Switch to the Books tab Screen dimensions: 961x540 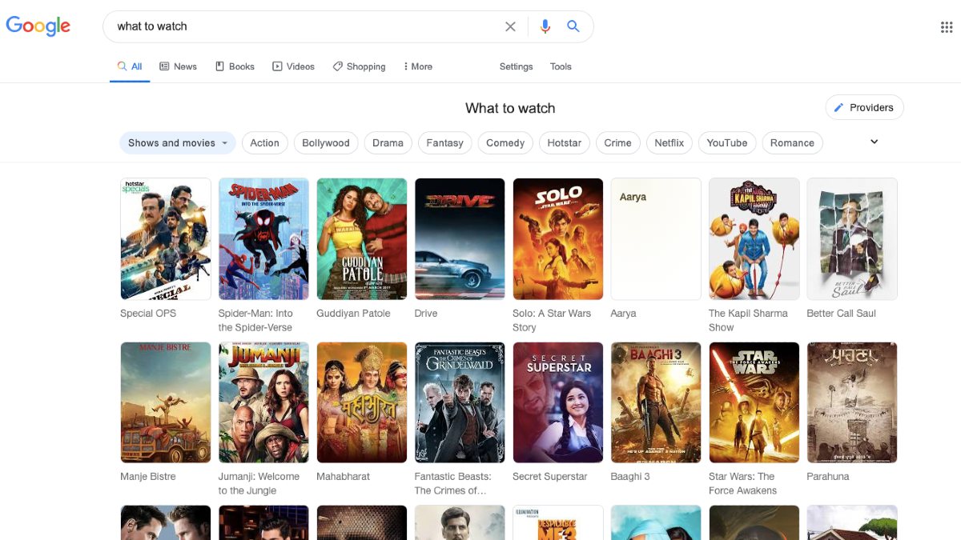(235, 66)
